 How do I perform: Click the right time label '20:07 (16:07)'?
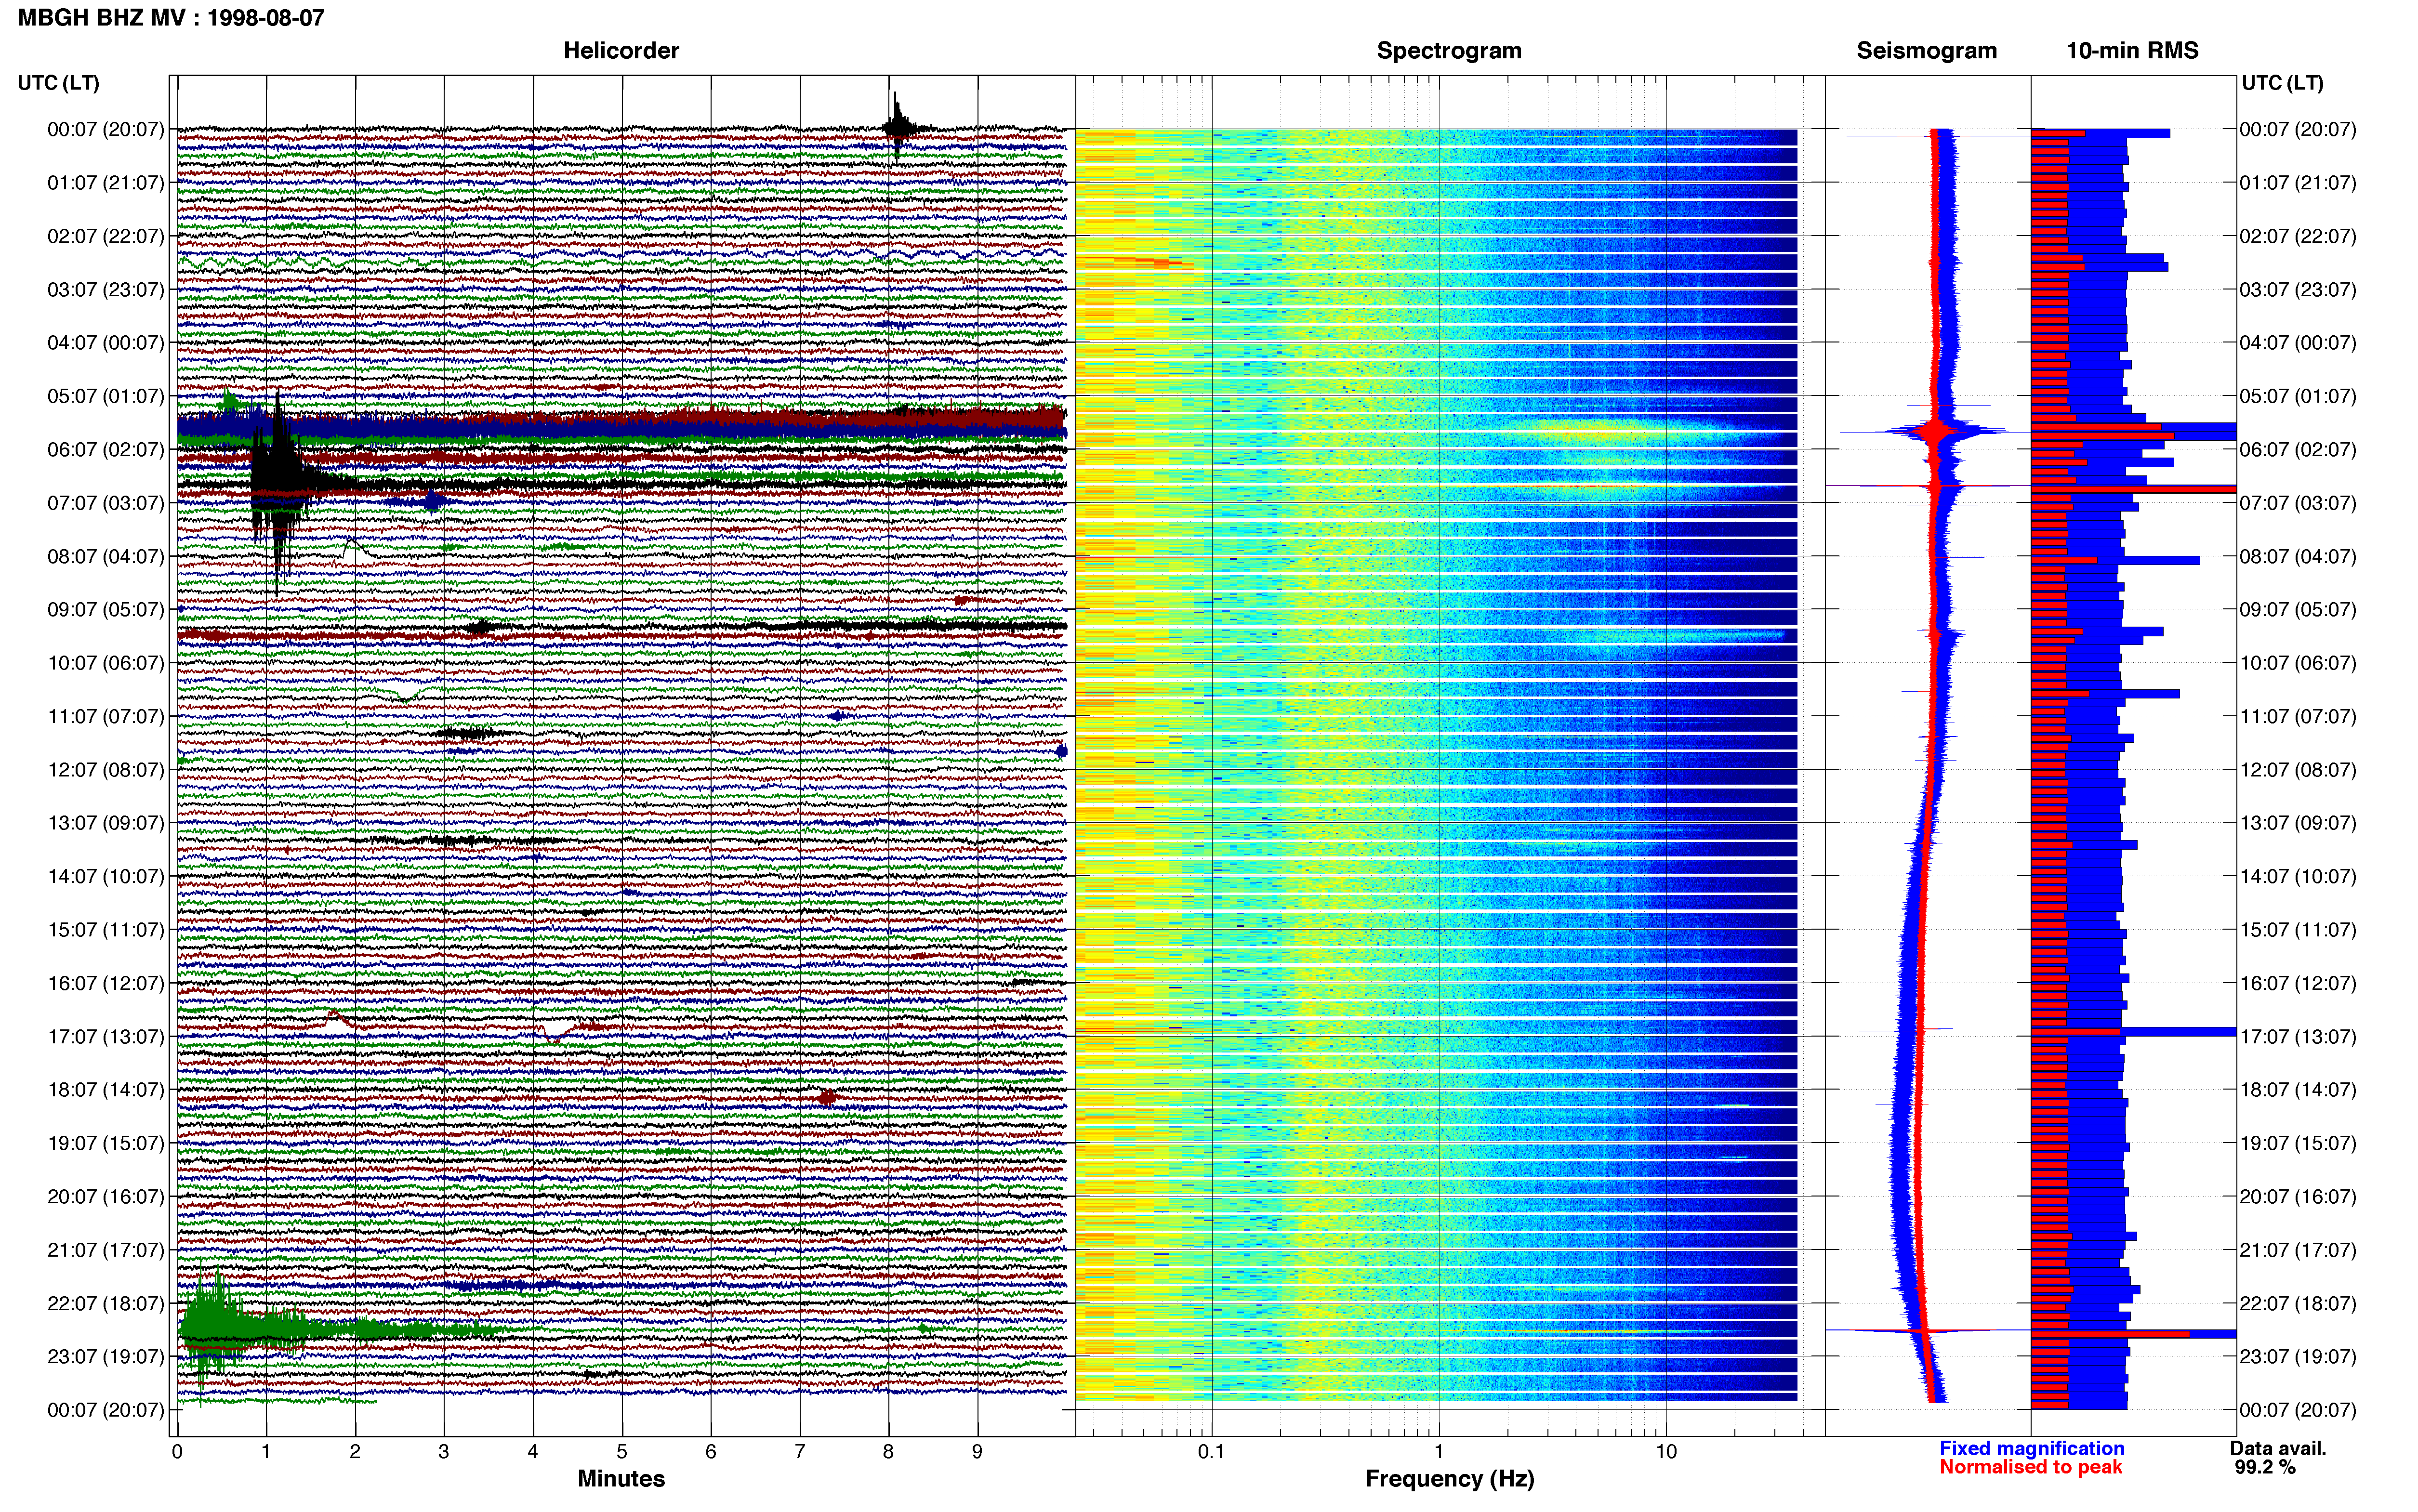click(x=2298, y=1196)
